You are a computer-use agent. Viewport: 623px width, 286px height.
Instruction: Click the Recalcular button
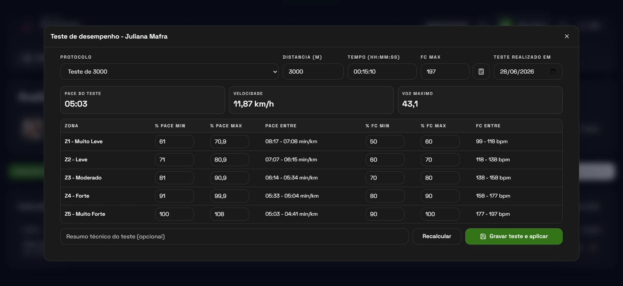[x=437, y=236]
